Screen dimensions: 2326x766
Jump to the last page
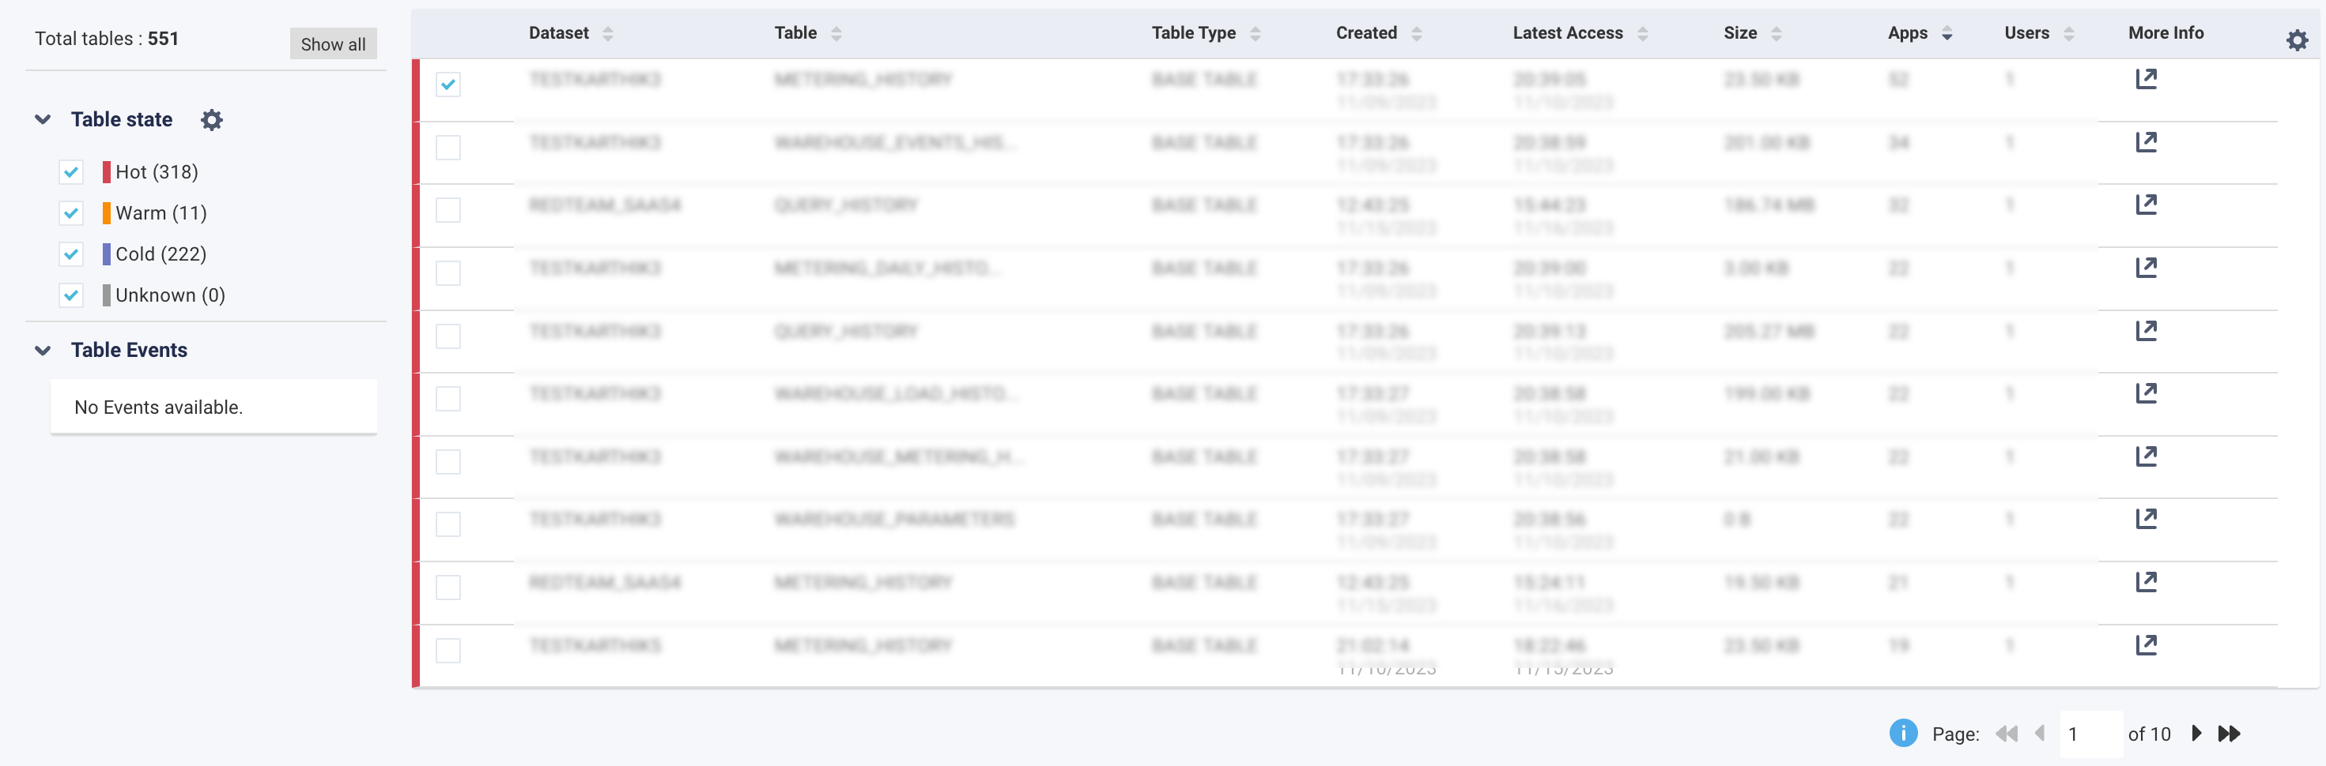coord(2229,733)
